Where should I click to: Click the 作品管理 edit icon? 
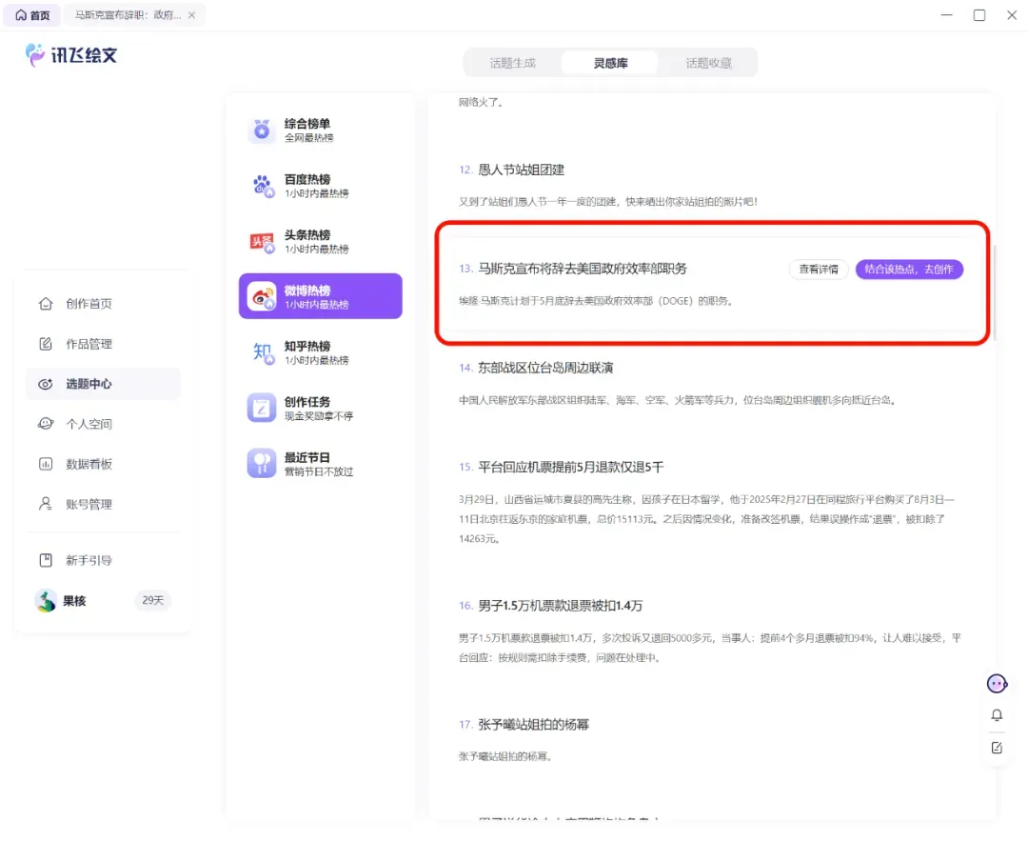pos(46,344)
